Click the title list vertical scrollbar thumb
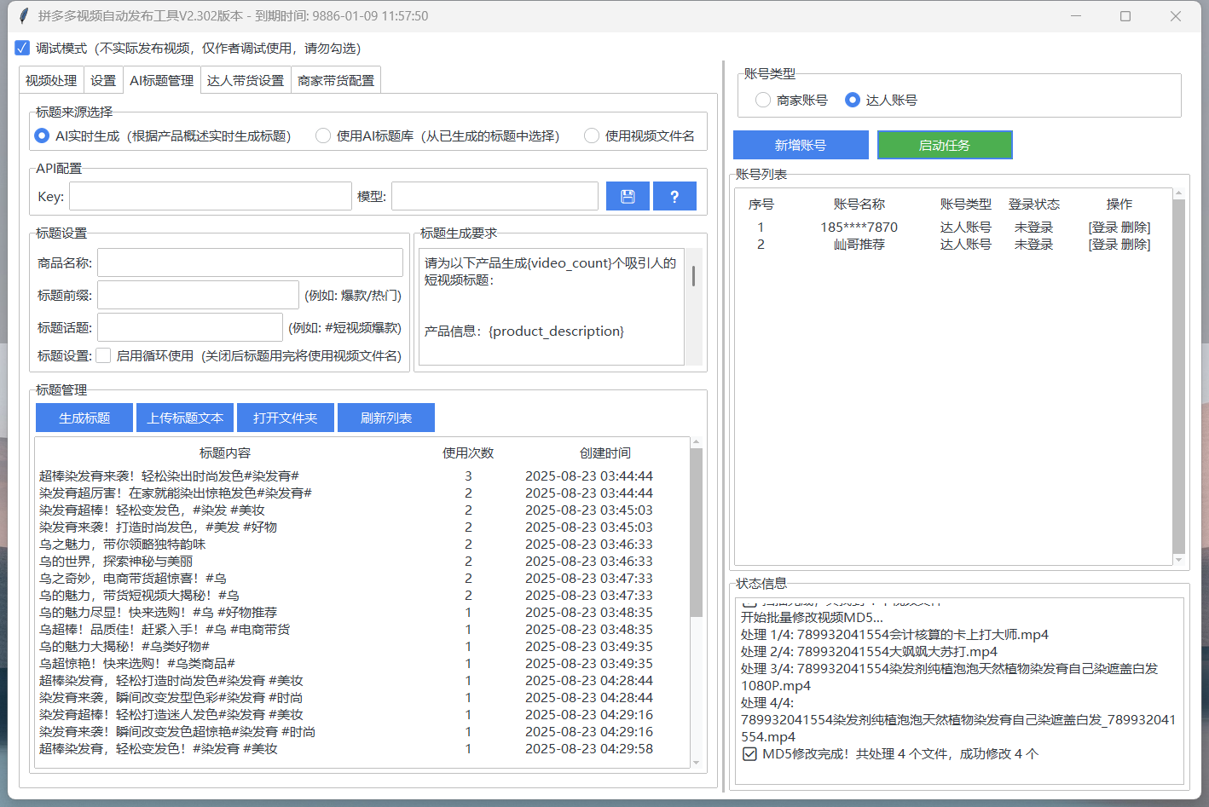Image resolution: width=1209 pixels, height=807 pixels. pos(696,532)
